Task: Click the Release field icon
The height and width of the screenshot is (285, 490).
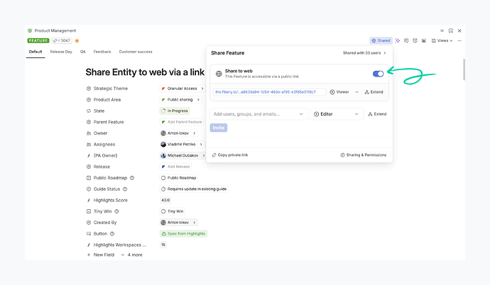Action: tap(89, 167)
